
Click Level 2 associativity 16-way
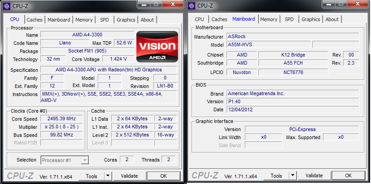click(166, 135)
